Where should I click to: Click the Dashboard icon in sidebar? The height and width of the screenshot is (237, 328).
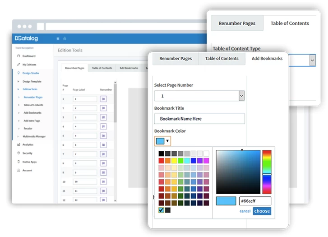(18, 56)
